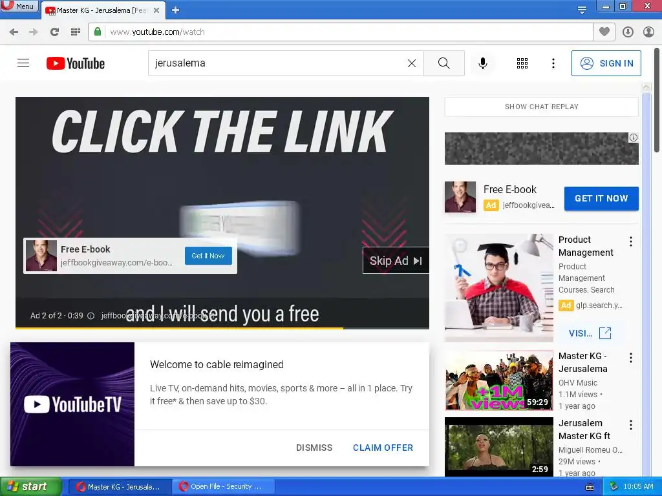
Task: Click the Master KG - Jerusalema title text
Action: point(582,362)
